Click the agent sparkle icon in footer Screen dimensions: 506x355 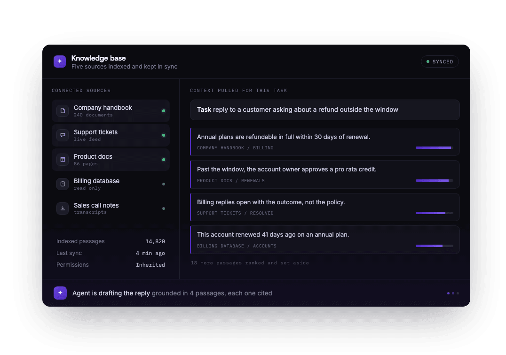pyautogui.click(x=60, y=293)
